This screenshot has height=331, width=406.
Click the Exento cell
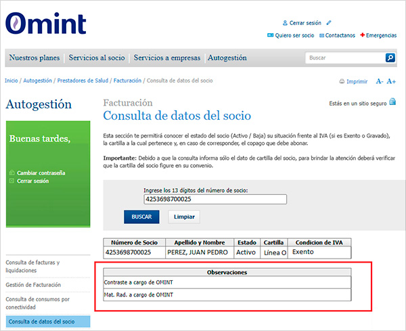tap(319, 252)
